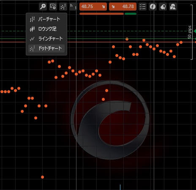Click the chat bubbles icon
Screen dimensions: 196x190
pos(163,6)
